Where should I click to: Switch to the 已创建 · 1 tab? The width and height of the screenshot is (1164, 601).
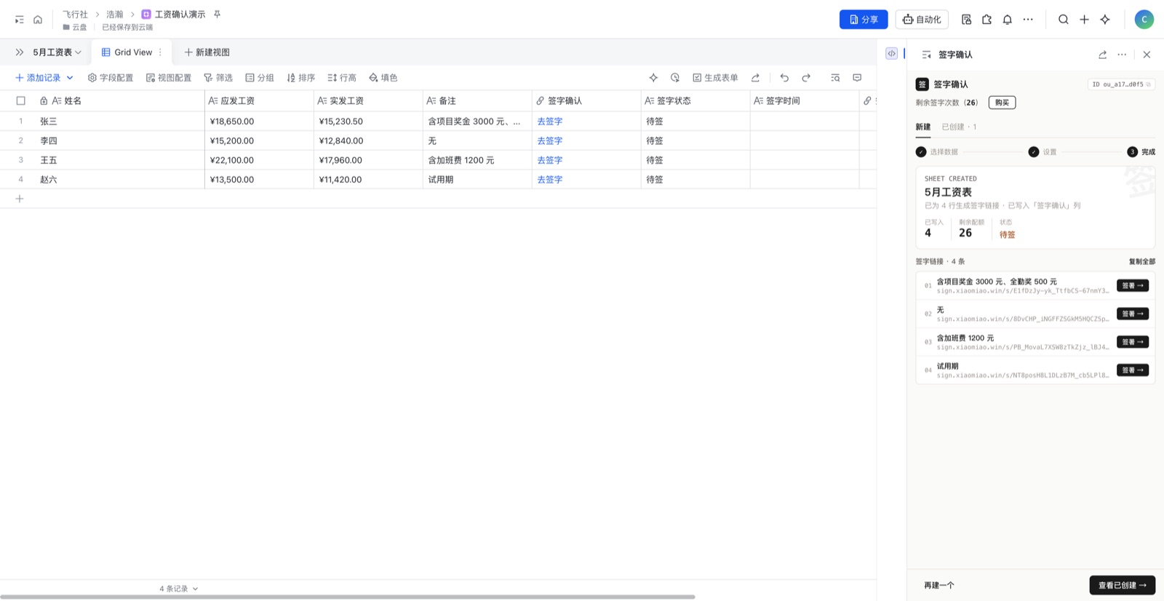pos(959,127)
